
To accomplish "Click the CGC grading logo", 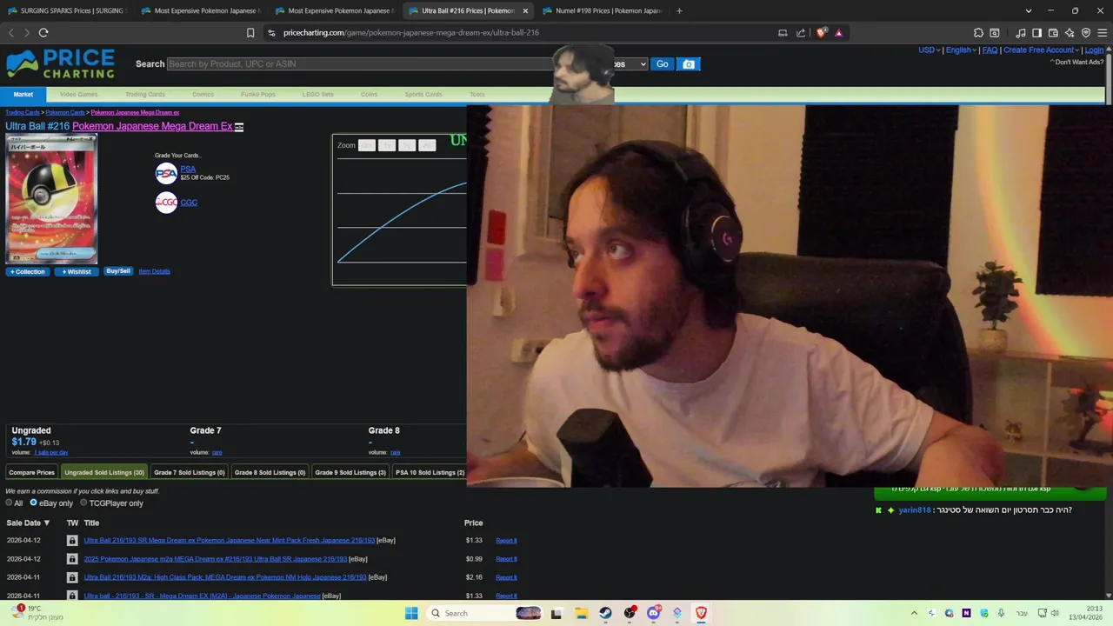I will click(x=165, y=203).
